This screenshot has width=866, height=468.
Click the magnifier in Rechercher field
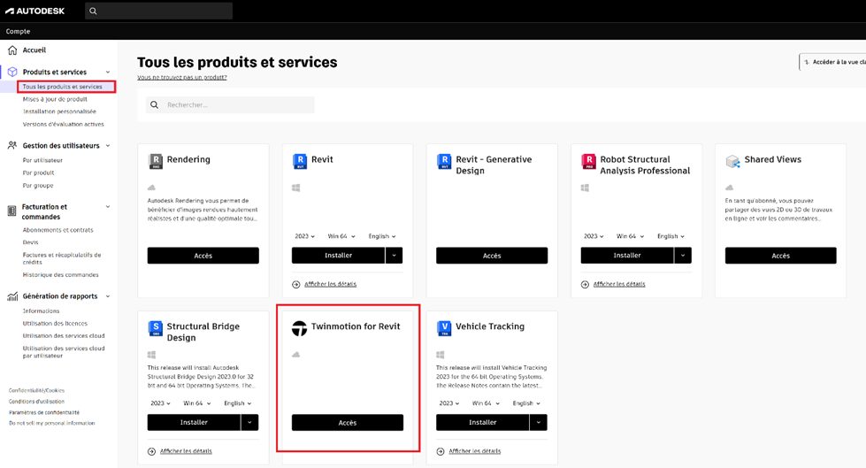pyautogui.click(x=155, y=104)
